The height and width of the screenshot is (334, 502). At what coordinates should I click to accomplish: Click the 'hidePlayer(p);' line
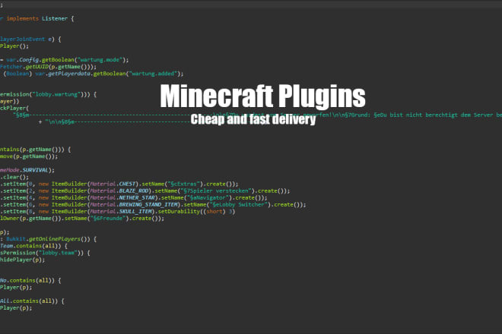click(22, 260)
